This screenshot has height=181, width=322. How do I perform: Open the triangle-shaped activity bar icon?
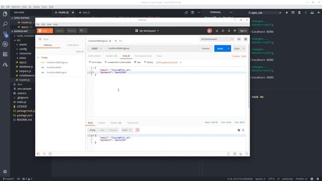(5, 64)
